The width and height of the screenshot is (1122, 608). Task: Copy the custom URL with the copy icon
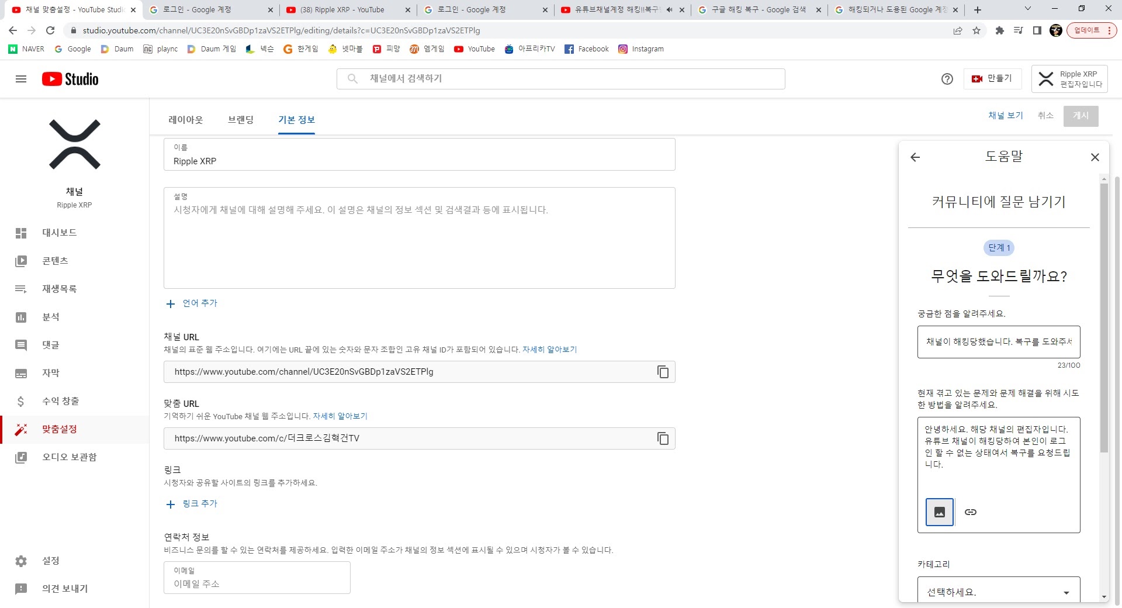coord(663,438)
